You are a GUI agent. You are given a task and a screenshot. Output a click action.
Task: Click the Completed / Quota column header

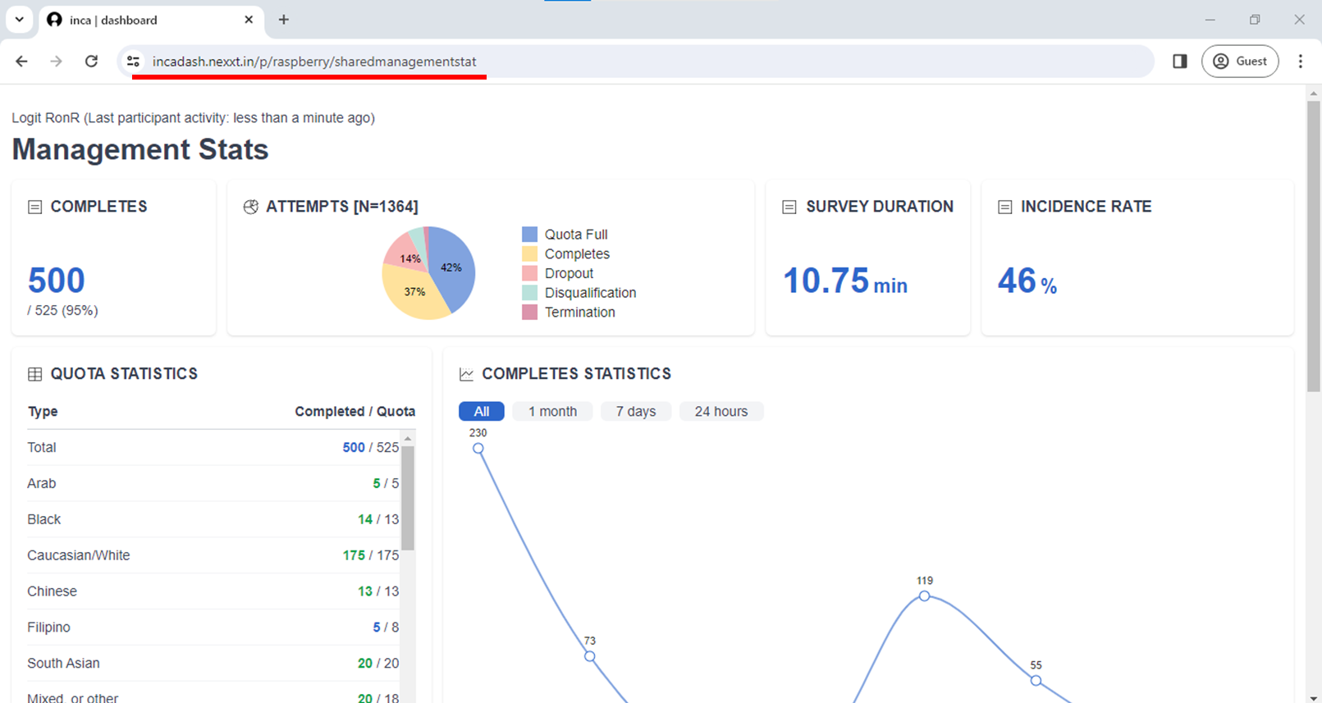click(x=355, y=412)
